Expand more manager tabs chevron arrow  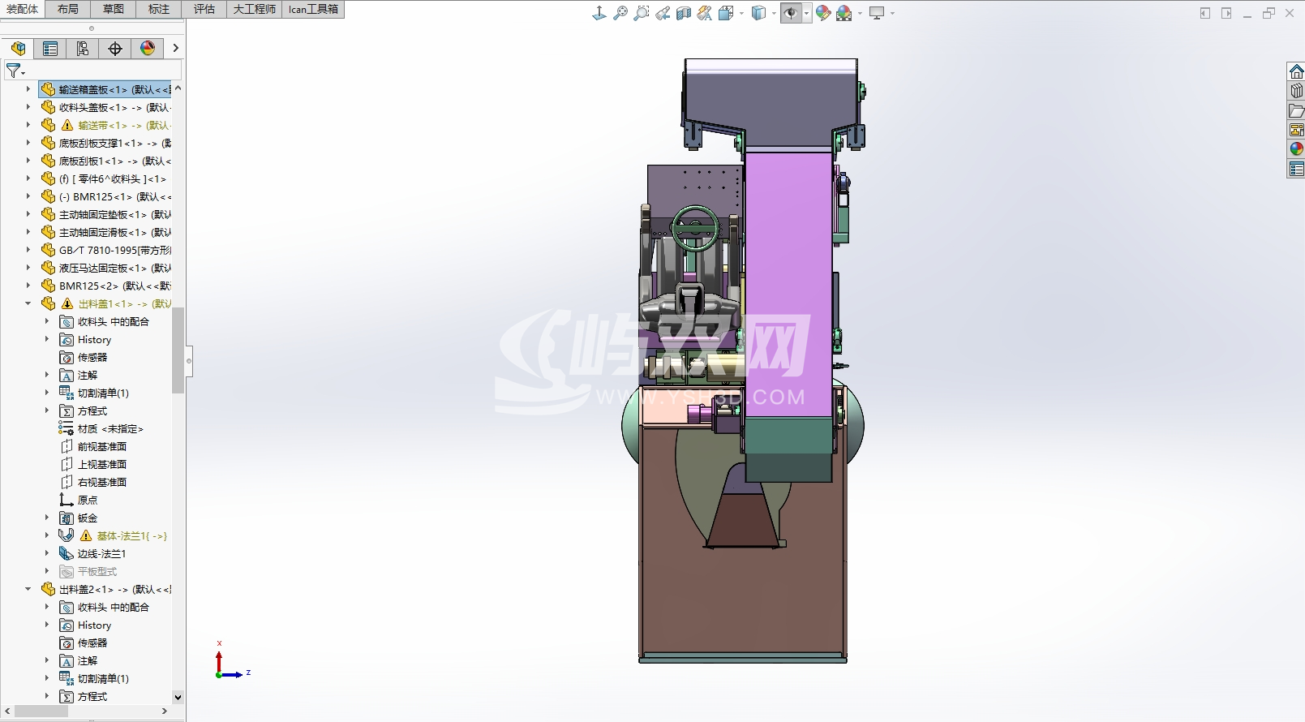pyautogui.click(x=175, y=49)
